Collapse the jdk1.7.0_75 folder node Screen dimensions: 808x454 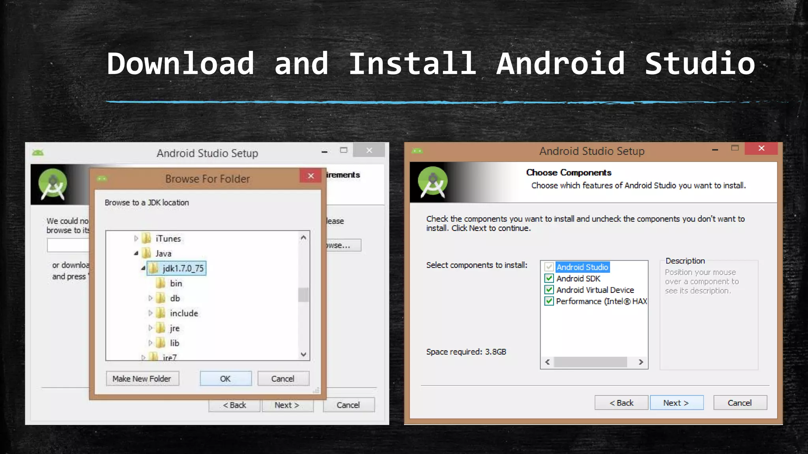[143, 268]
